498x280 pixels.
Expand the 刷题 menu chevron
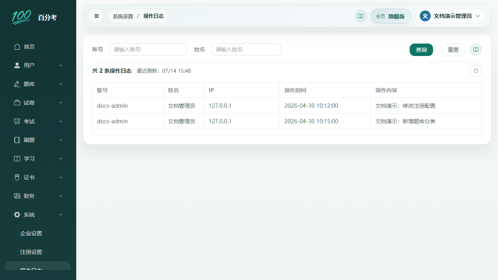tap(61, 140)
